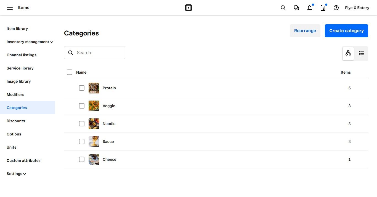The width and height of the screenshot is (377, 197).
Task: Switch to hierarchy tree view
Action: [x=348, y=53]
